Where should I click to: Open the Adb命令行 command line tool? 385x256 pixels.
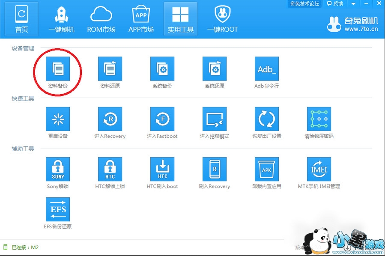pos(267,69)
